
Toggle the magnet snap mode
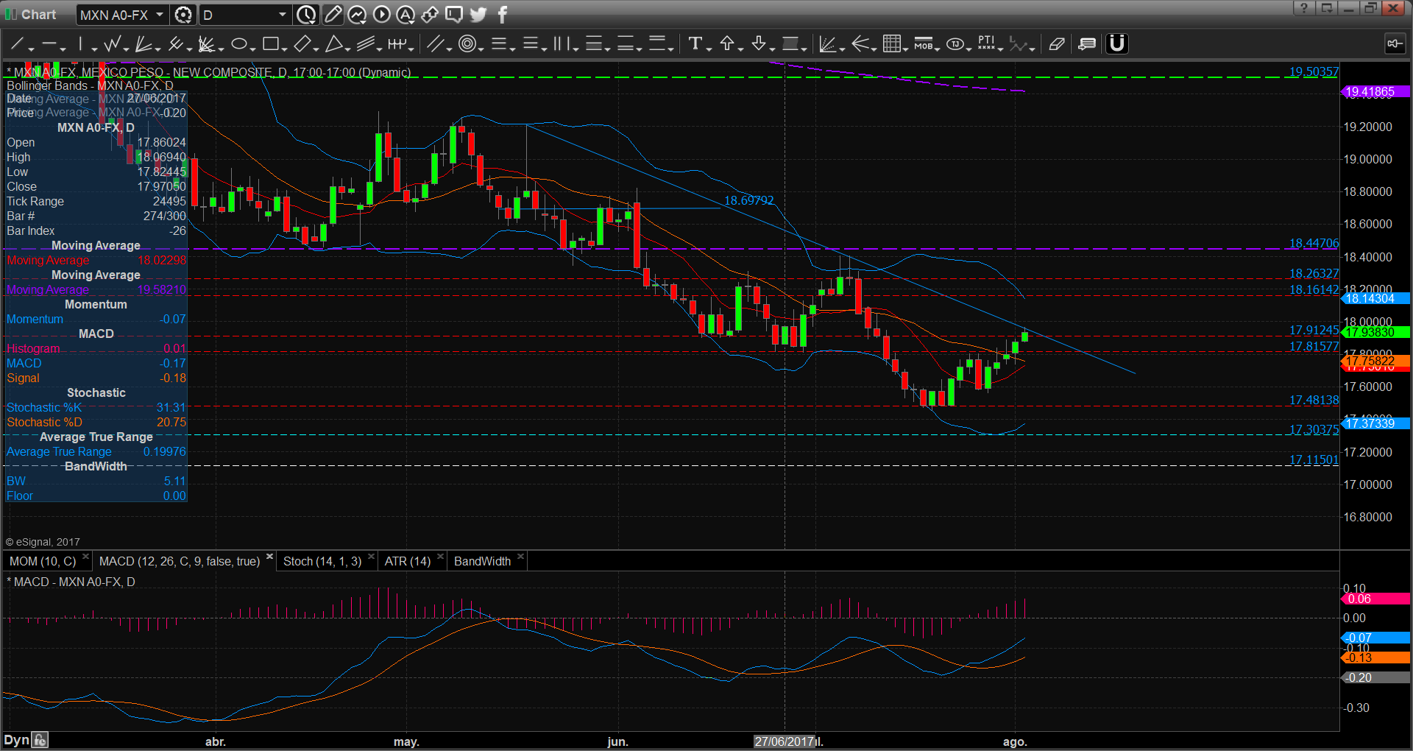1117,44
